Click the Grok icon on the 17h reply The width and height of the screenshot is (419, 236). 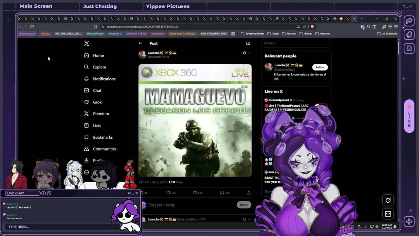pyautogui.click(x=244, y=219)
